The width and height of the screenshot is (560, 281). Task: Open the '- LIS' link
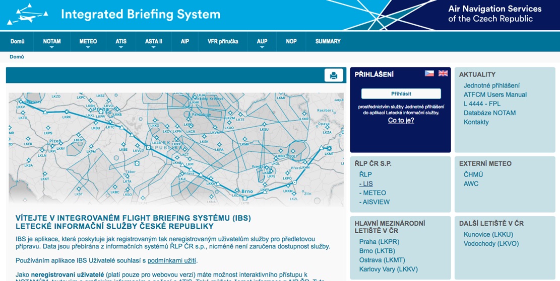[x=366, y=184]
